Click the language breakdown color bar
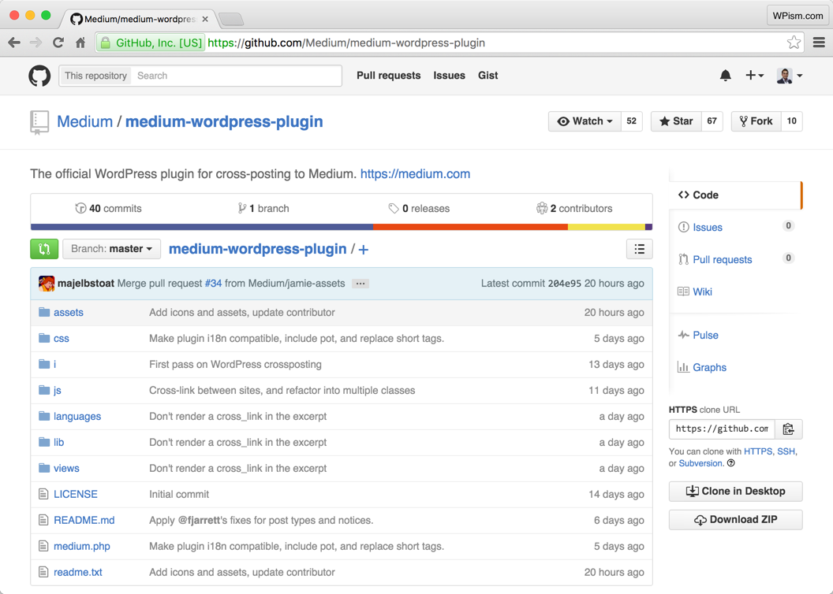 [342, 227]
